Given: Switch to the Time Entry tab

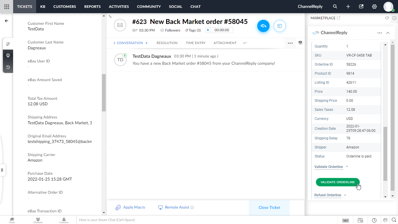Looking at the screenshot, I should click(x=196, y=43).
